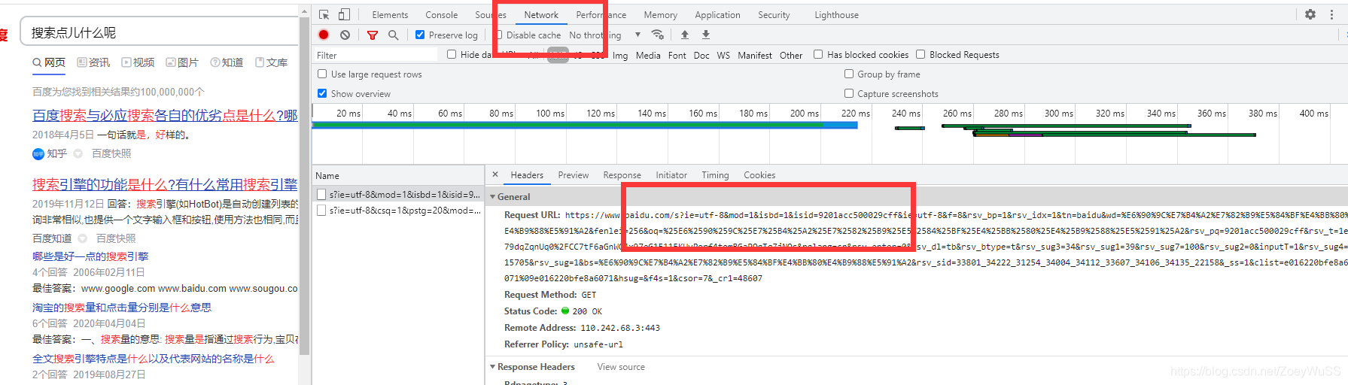The image size is (1348, 385).
Task: Switch to Elements panel tab
Action: [390, 14]
